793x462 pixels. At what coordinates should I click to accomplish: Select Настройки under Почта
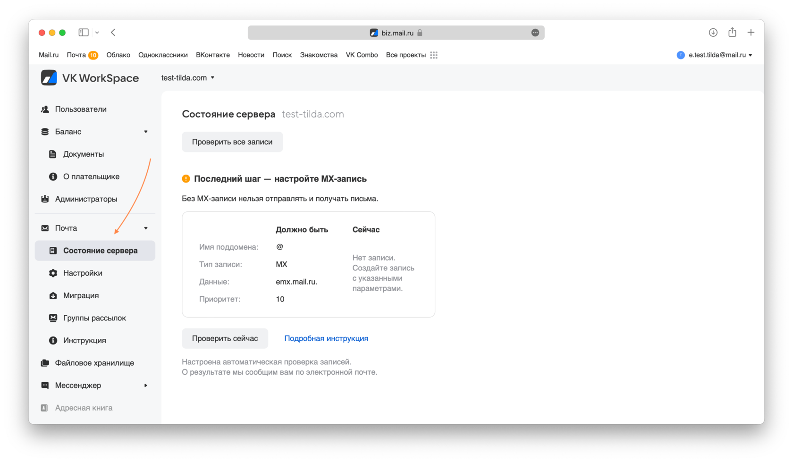click(x=83, y=273)
